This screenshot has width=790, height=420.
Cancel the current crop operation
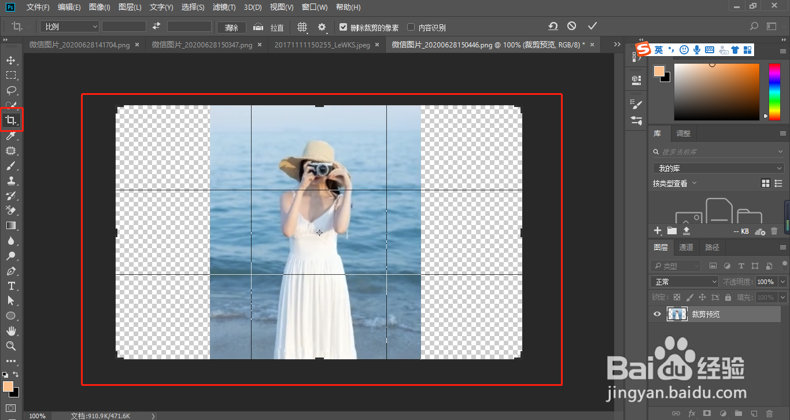pyautogui.click(x=571, y=26)
